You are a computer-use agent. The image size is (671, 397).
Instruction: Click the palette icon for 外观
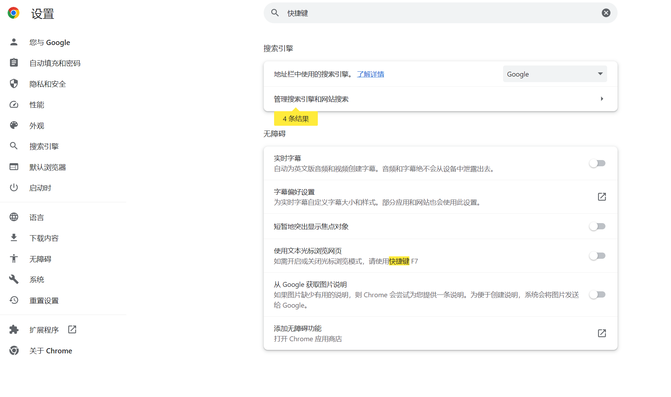(x=14, y=125)
